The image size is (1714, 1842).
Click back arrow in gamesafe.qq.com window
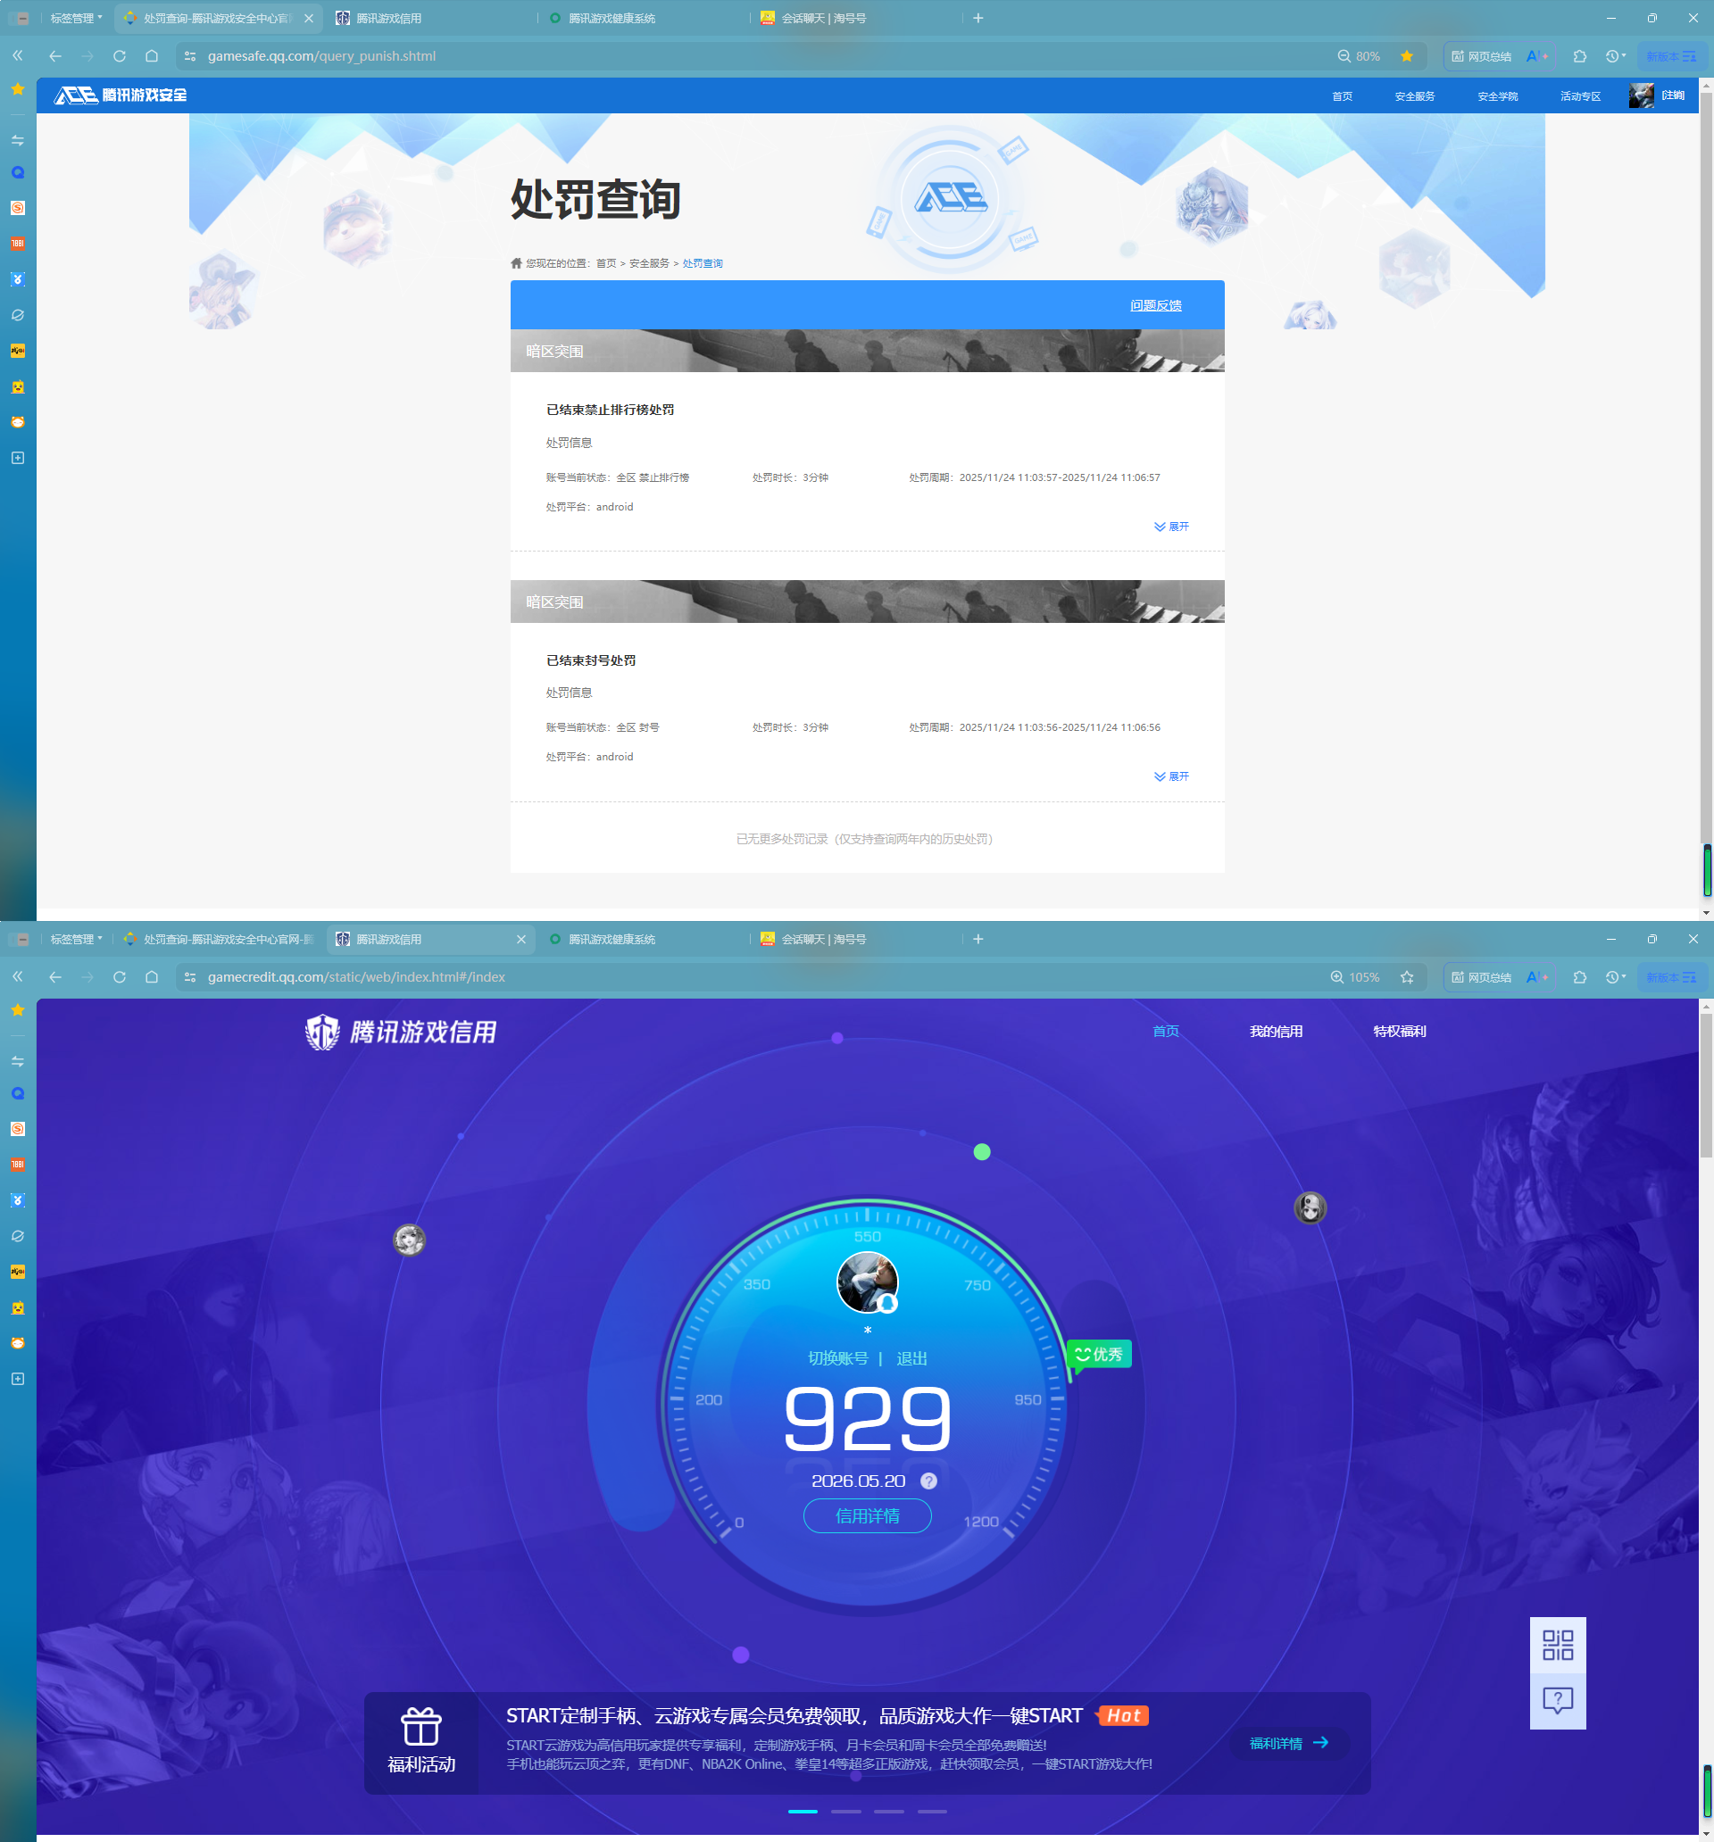click(x=55, y=56)
